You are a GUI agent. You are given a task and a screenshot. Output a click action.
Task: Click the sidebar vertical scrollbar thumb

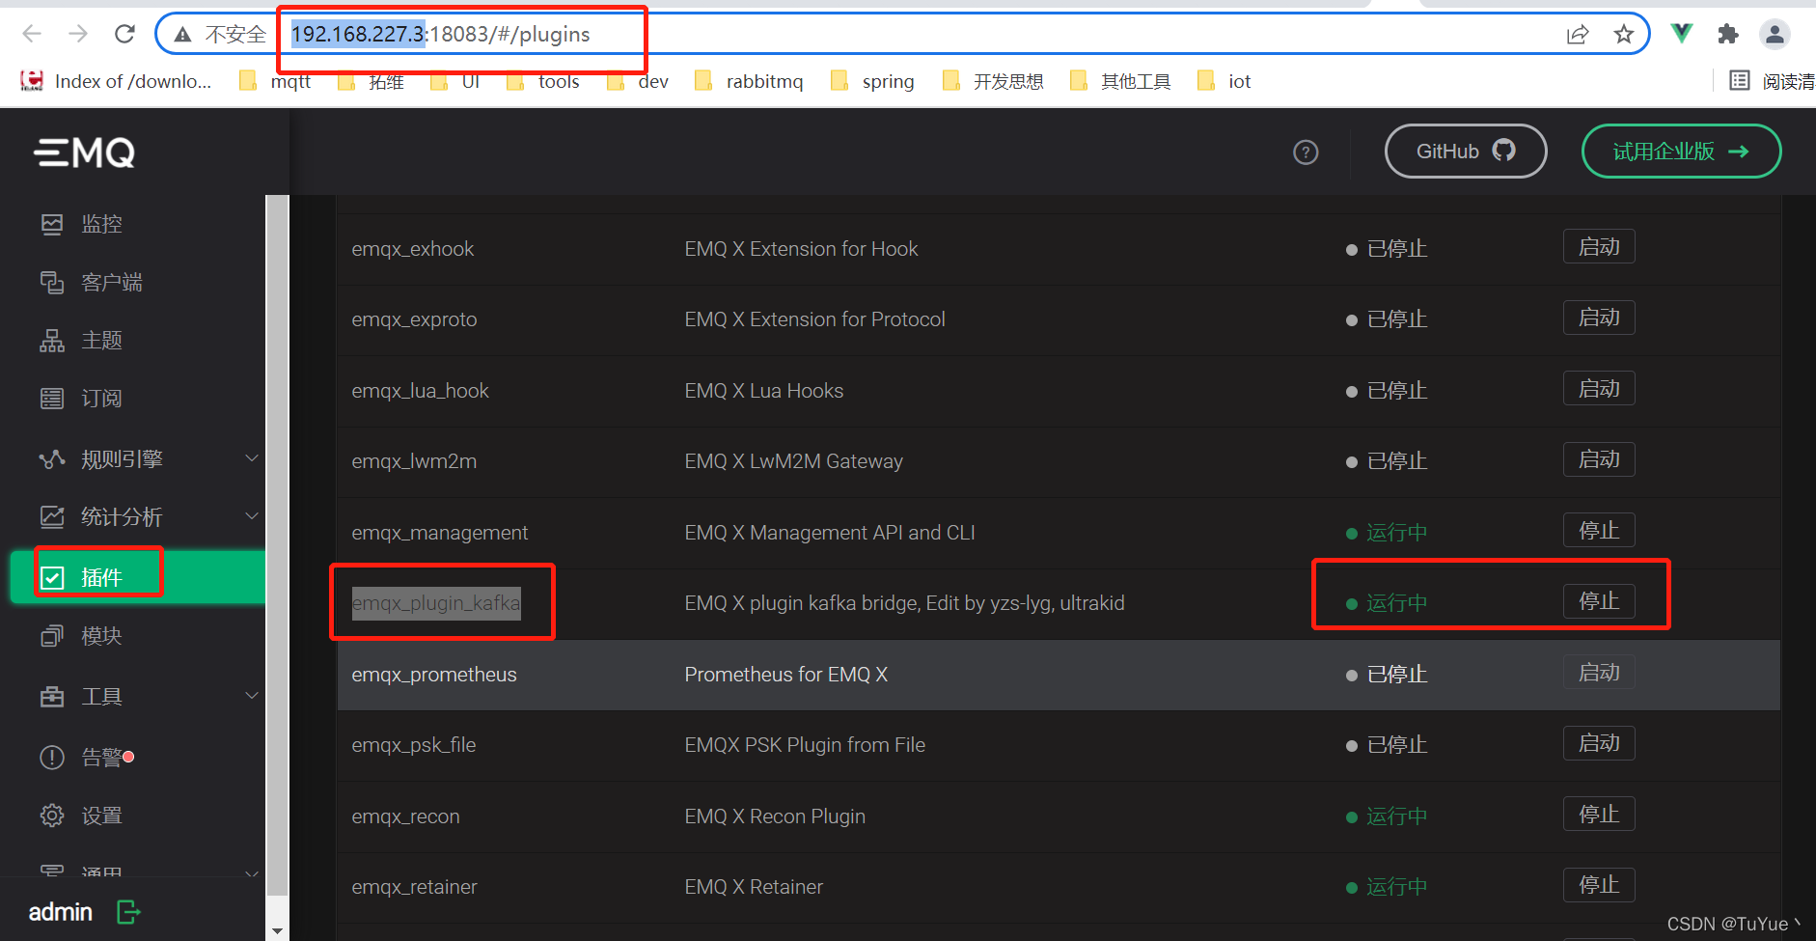[277, 545]
